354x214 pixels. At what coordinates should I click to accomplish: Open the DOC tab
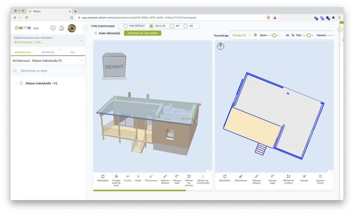pyautogui.click(x=73, y=52)
